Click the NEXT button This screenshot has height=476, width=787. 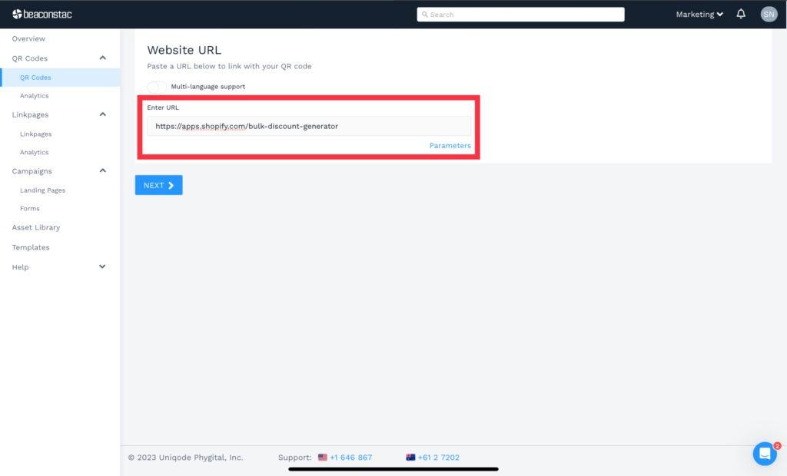click(x=158, y=185)
